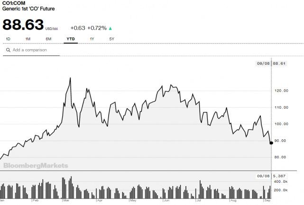Click the BloombergMarkets watermark logo
Screen dimensions: 304x205
click(36, 166)
